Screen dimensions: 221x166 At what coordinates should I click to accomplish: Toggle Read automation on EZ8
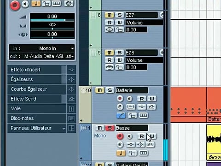tap(109, 60)
